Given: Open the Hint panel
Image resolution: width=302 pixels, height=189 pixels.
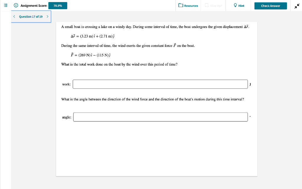Looking at the screenshot, I should click(238, 5).
